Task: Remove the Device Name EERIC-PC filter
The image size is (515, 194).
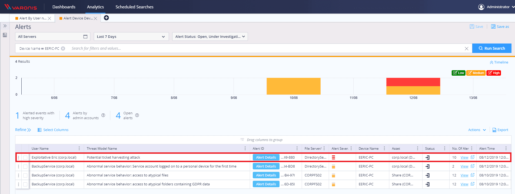Action: pos(63,48)
